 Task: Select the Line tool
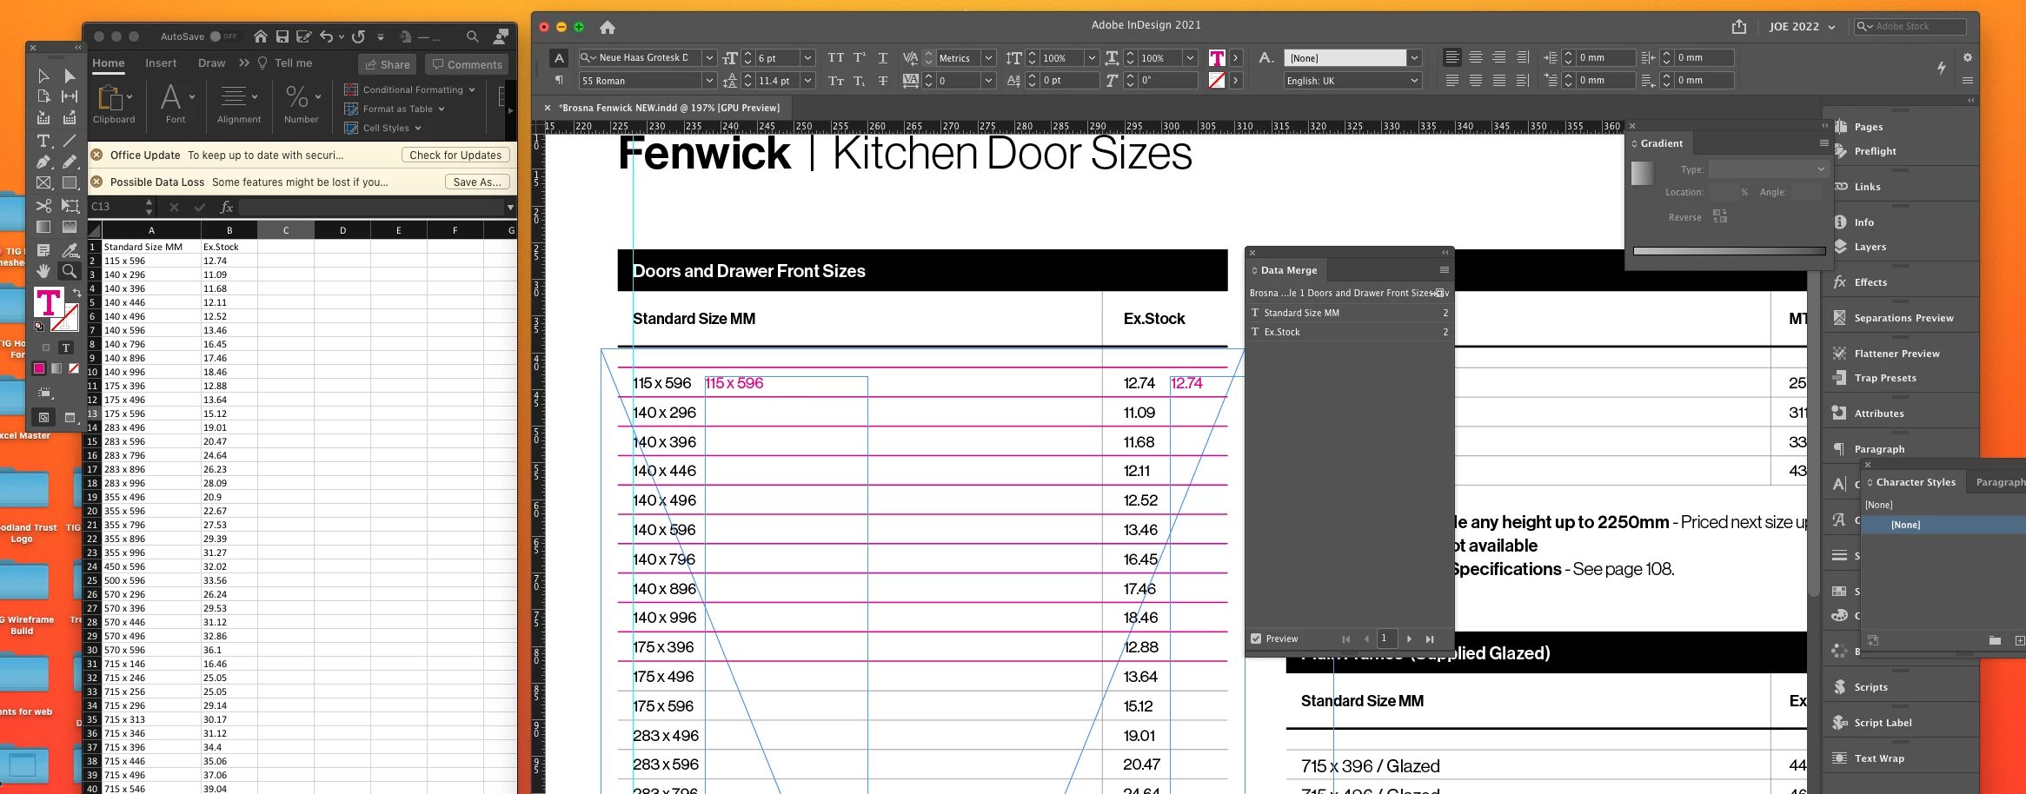point(70,140)
